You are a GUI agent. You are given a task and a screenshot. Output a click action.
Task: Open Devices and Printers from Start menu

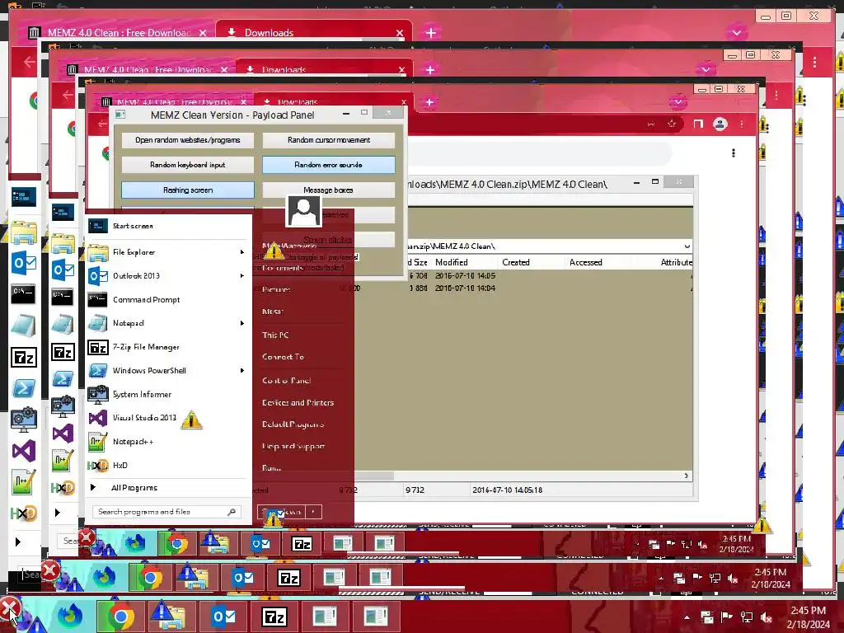(298, 402)
